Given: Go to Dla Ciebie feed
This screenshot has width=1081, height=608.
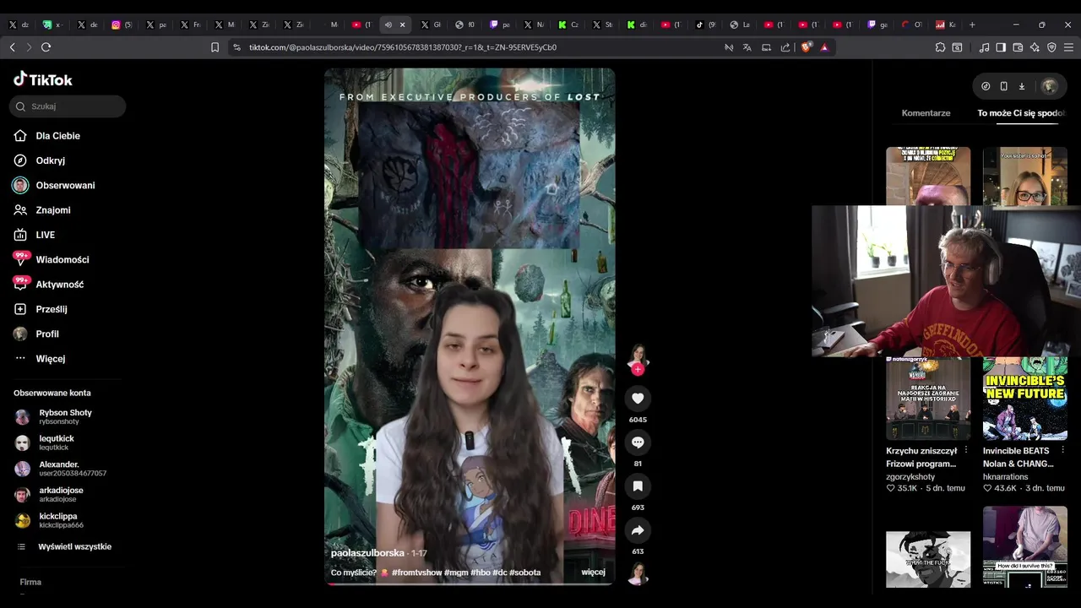Looking at the screenshot, I should tap(57, 136).
